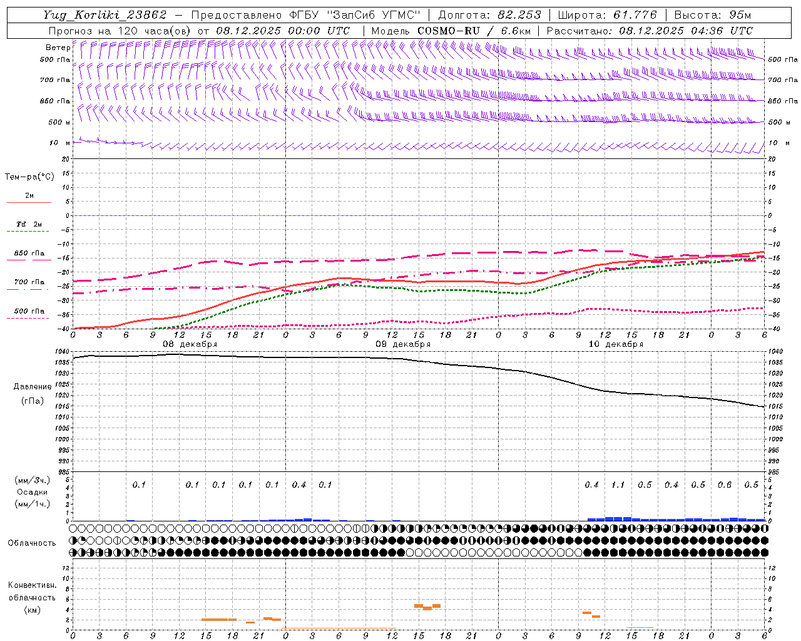Select the "(мм/3ч.)" precipitation unit label

[x=32, y=481]
